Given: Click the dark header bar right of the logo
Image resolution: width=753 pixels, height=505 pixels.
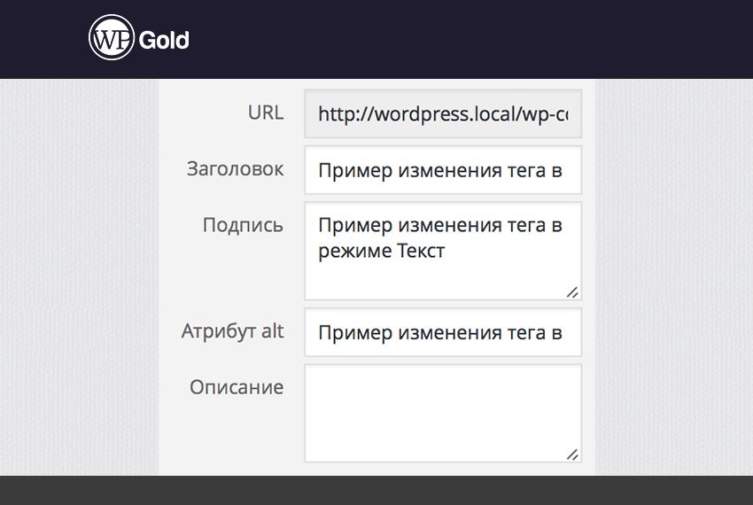Looking at the screenshot, I should coord(487,40).
